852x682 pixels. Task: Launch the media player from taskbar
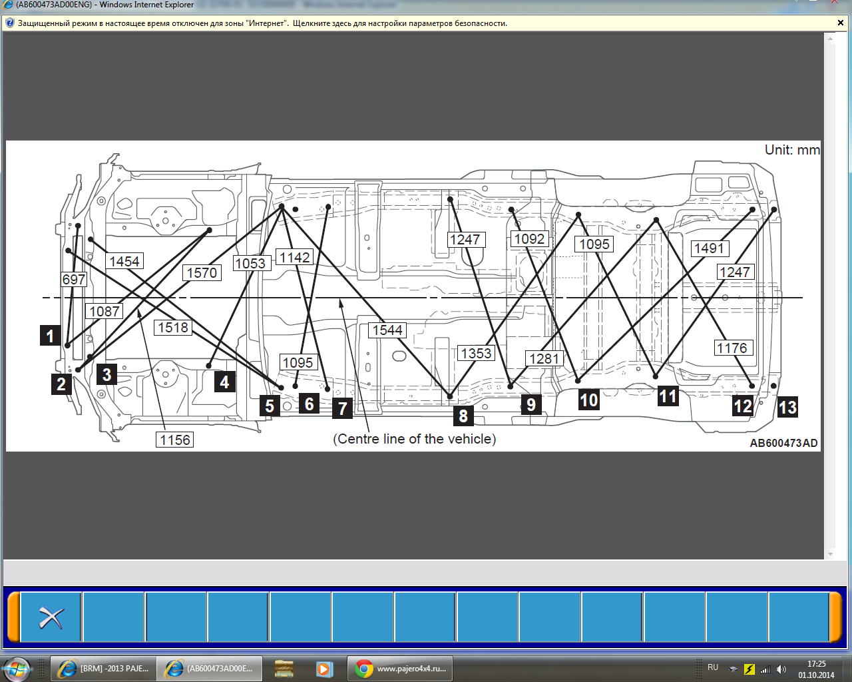pos(323,669)
